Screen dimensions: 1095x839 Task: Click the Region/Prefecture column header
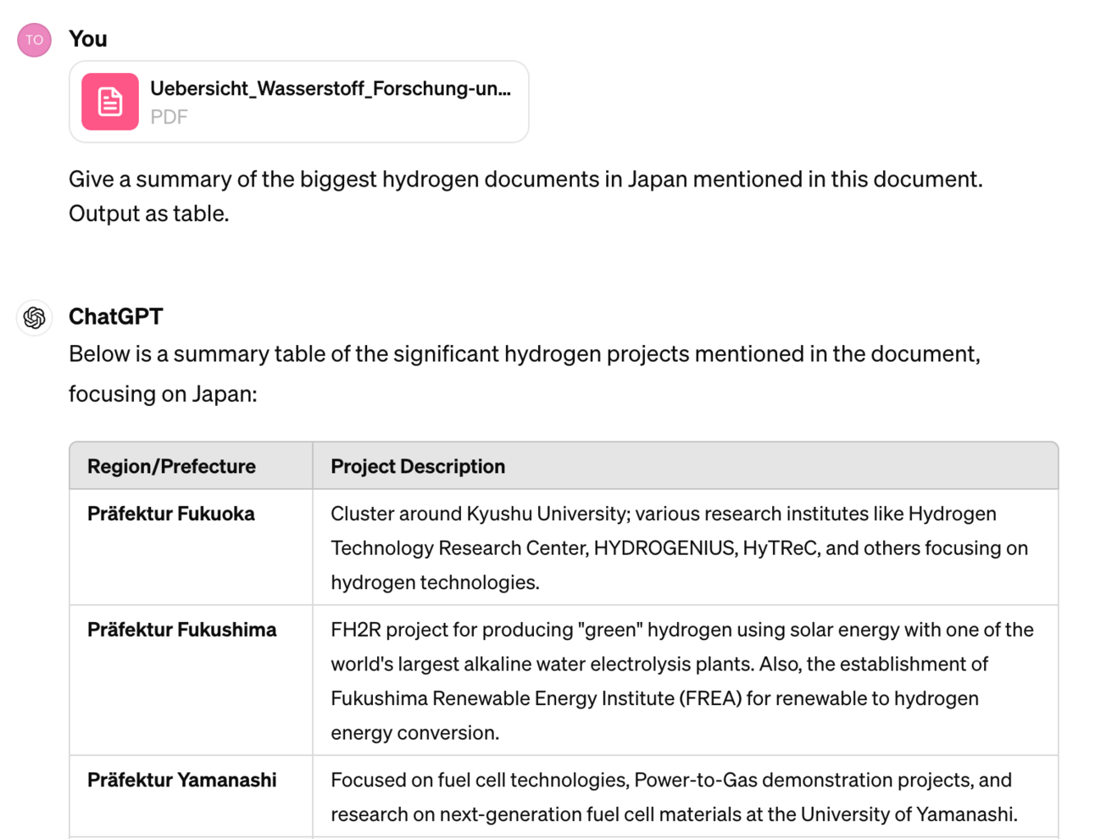(x=192, y=466)
